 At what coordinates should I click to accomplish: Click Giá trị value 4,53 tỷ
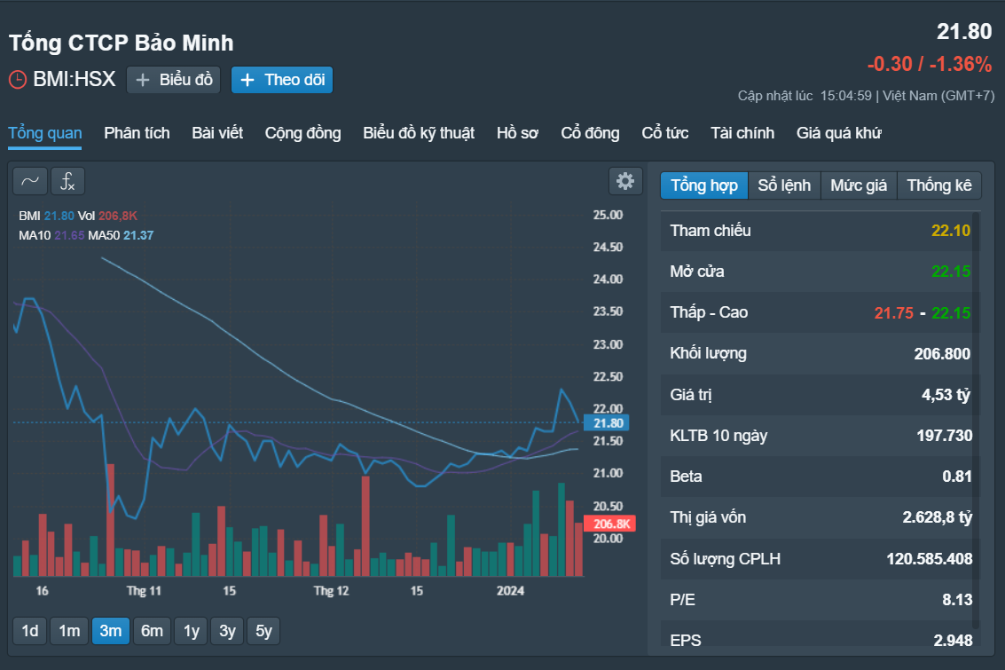pyautogui.click(x=946, y=395)
